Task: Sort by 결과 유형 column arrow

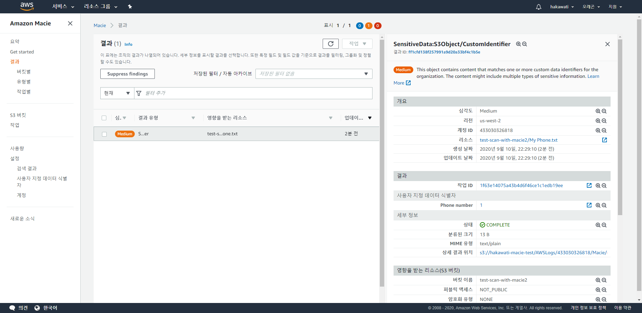Action: (x=193, y=118)
